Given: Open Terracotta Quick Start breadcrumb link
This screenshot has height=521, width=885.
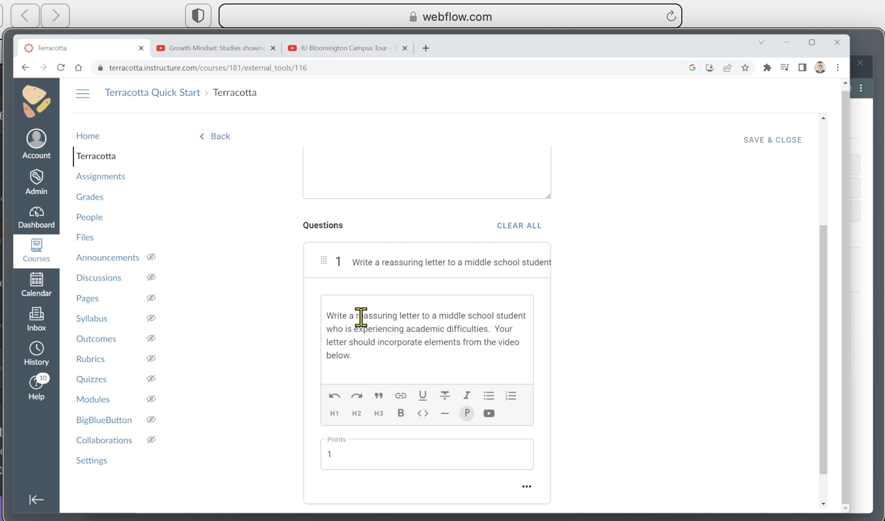Looking at the screenshot, I should [x=152, y=92].
